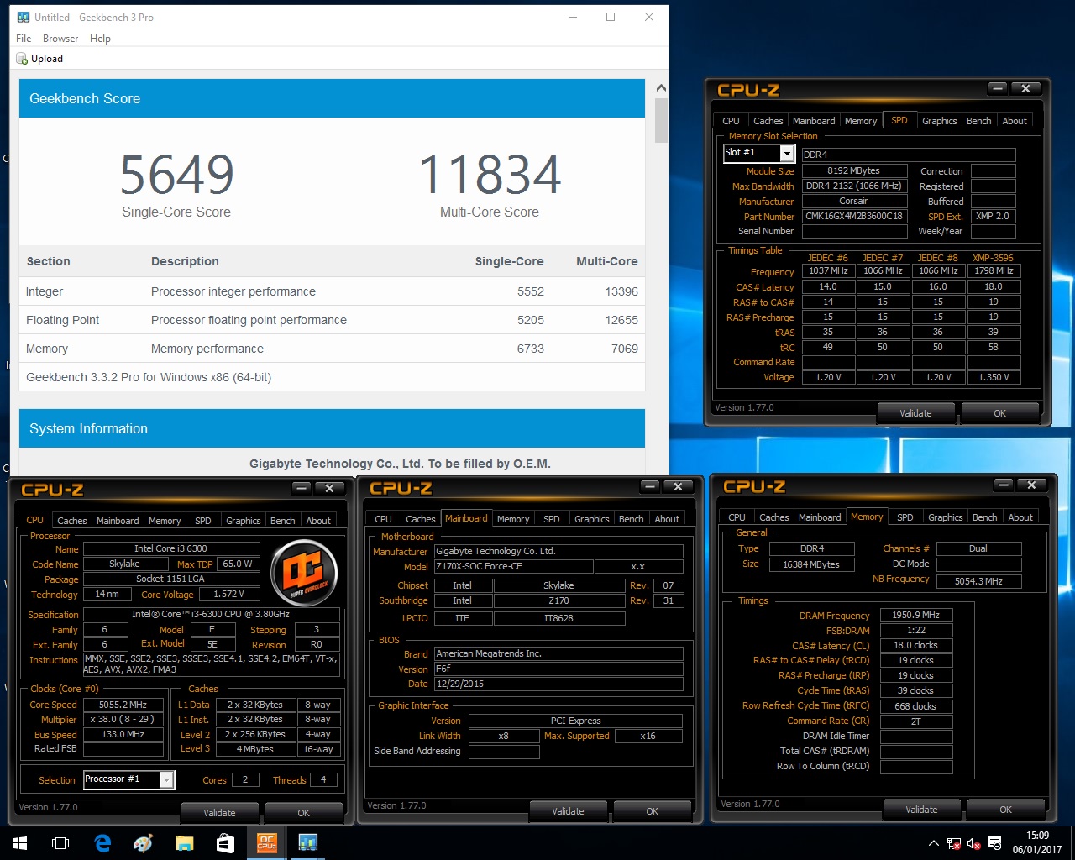Open SPD tab in Memory window
The image size is (1075, 860).
tap(905, 517)
